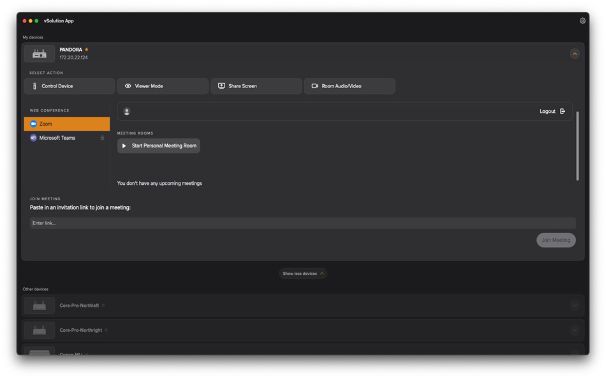
Task: Click the Control Device remote icon
Action: coord(34,86)
